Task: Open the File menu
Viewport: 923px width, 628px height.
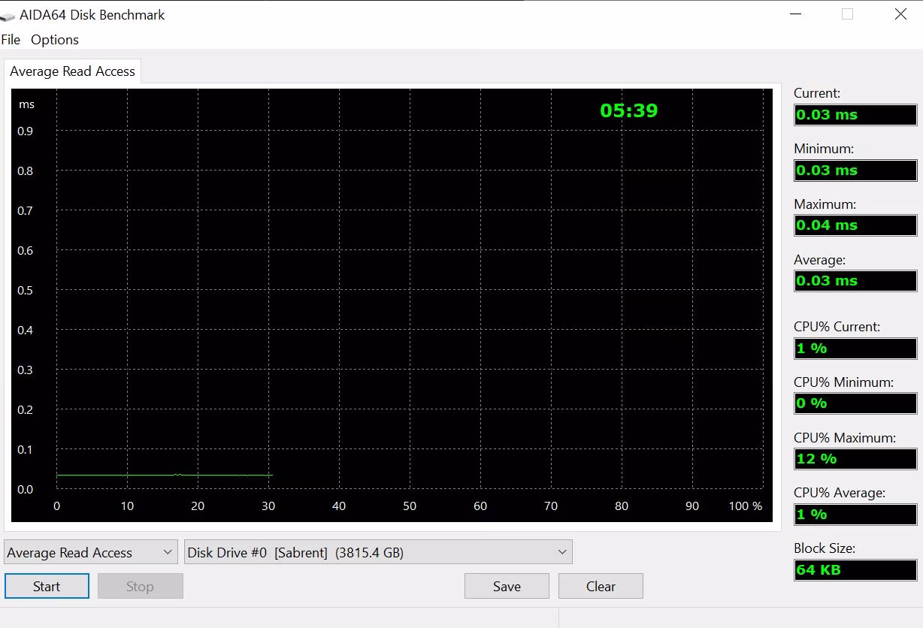Action: (11, 40)
